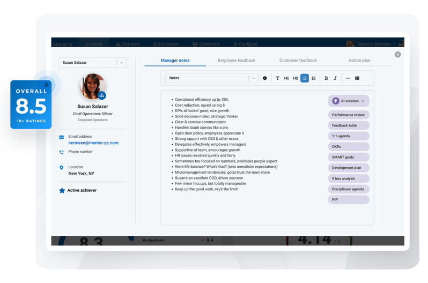The image size is (428, 283).
Task: Close the employee details panel
Action: (398, 55)
